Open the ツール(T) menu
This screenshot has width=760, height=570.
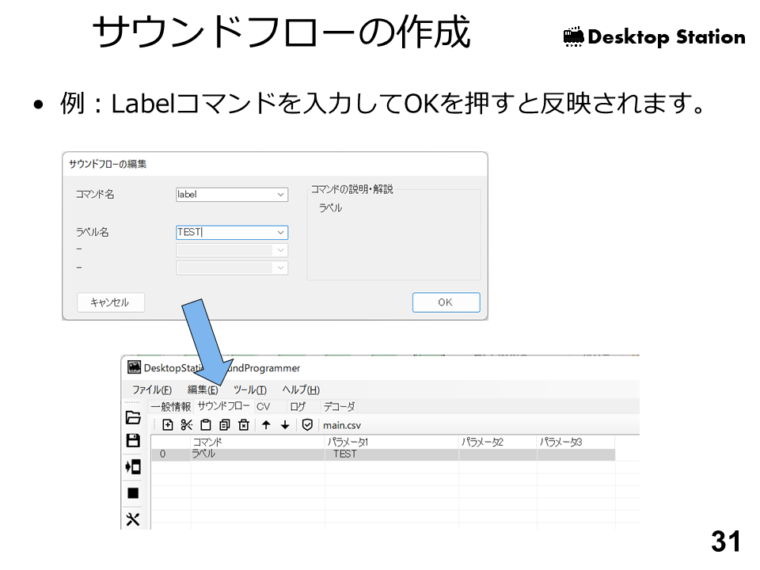(250, 389)
